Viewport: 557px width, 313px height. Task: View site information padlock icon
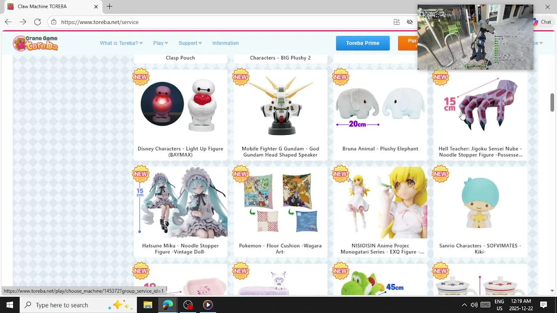tap(54, 22)
